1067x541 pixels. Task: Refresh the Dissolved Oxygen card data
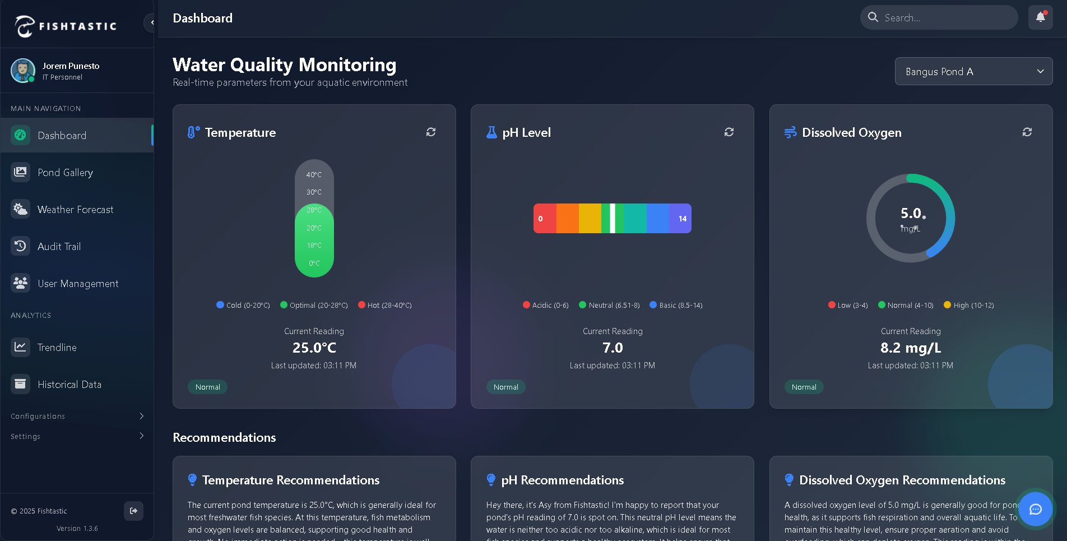pyautogui.click(x=1027, y=132)
